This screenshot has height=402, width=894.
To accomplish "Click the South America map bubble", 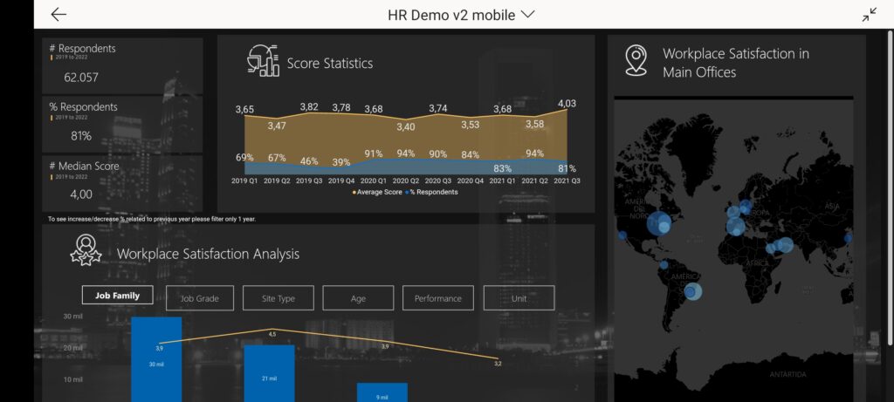I will 692,291.
